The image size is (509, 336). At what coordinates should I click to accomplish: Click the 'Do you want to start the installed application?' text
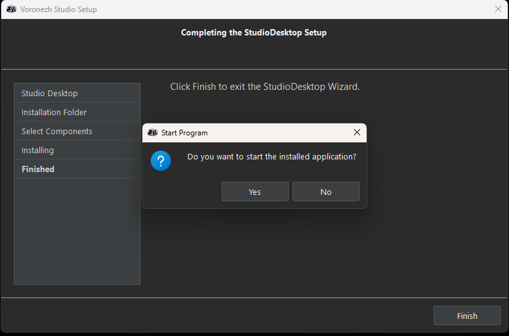point(272,157)
